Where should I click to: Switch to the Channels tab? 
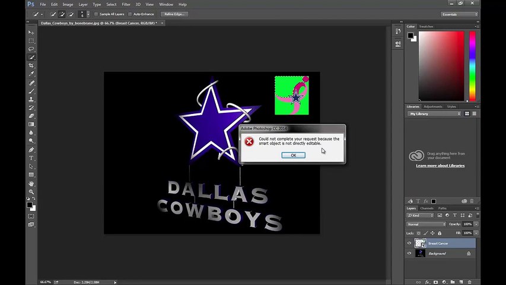pos(427,208)
